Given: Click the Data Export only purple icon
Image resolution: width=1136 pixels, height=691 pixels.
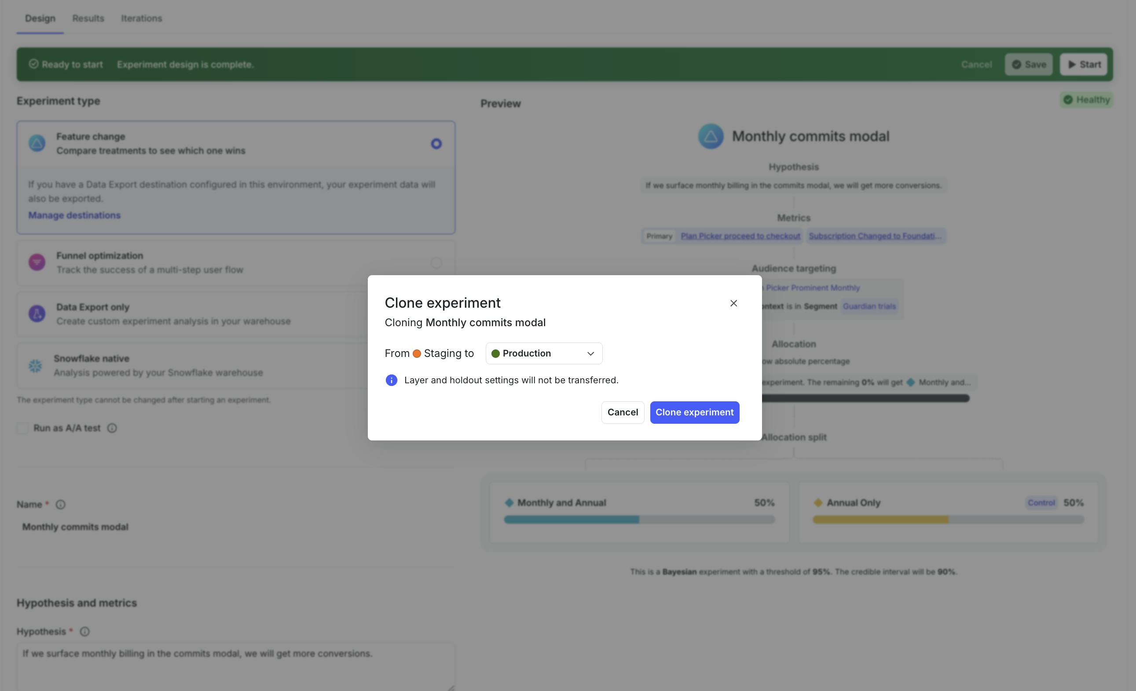Looking at the screenshot, I should [37, 314].
